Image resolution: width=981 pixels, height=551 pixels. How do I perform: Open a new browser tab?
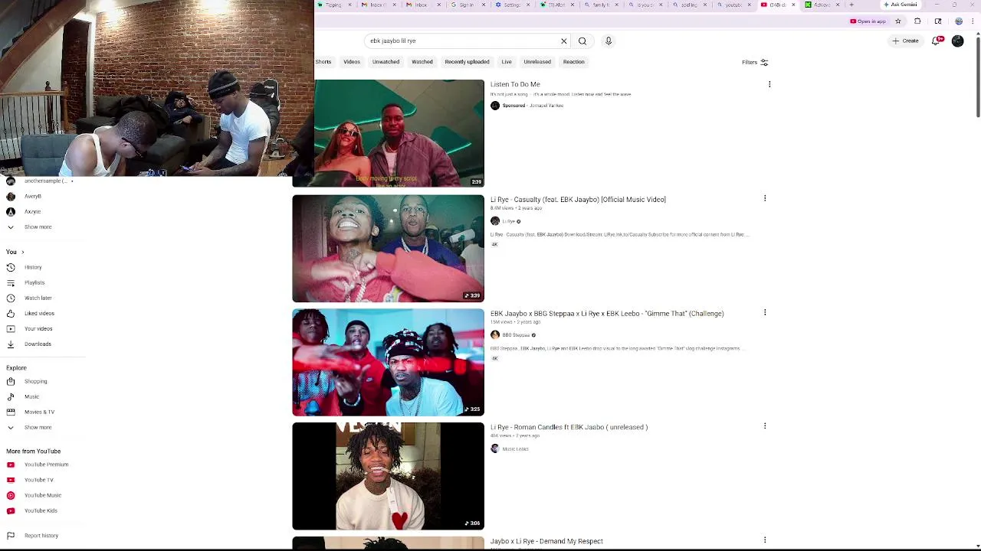(x=851, y=5)
